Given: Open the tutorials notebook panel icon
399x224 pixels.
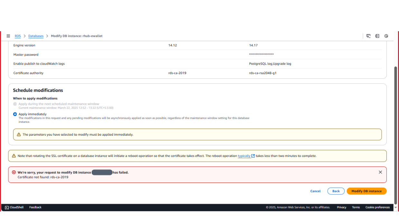Looking at the screenshot, I should tap(377, 36).
